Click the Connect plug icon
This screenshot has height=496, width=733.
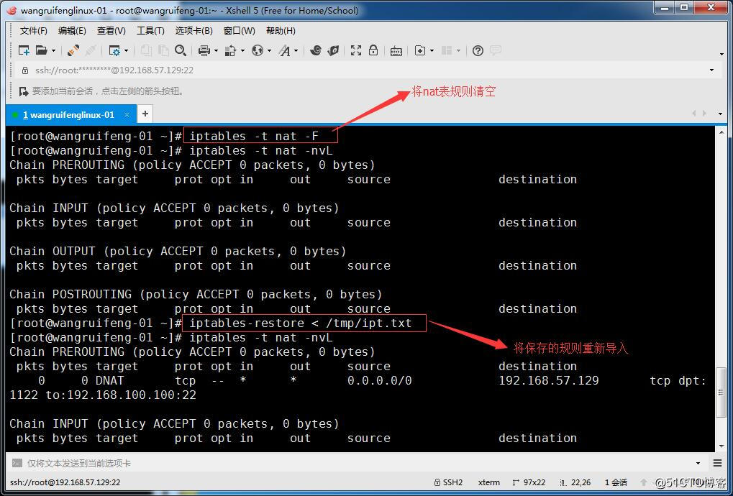coord(73,50)
